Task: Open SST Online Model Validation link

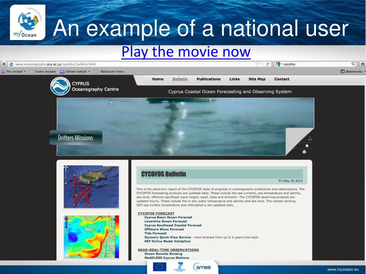Action: coord(167,241)
